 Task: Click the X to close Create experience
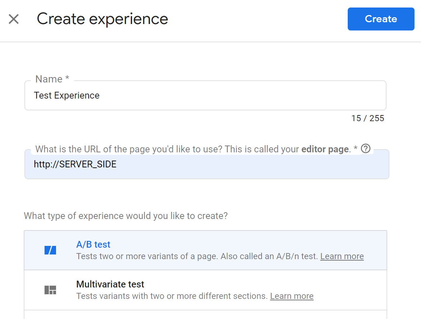coord(14,19)
